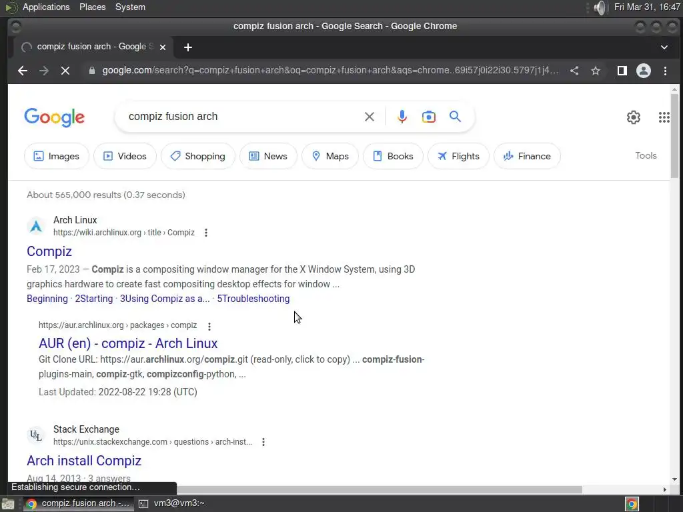Open Chrome's three-dot menu

coord(665,71)
